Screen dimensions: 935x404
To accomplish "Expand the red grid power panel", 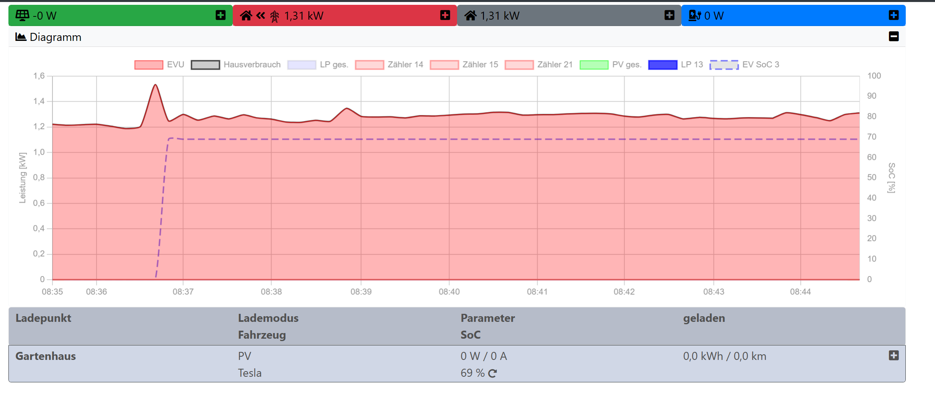I will 445,15.
